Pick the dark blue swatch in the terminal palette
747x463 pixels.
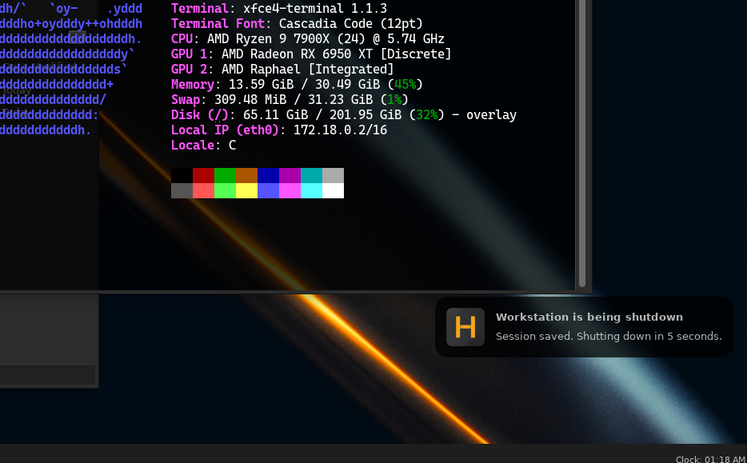pos(268,175)
